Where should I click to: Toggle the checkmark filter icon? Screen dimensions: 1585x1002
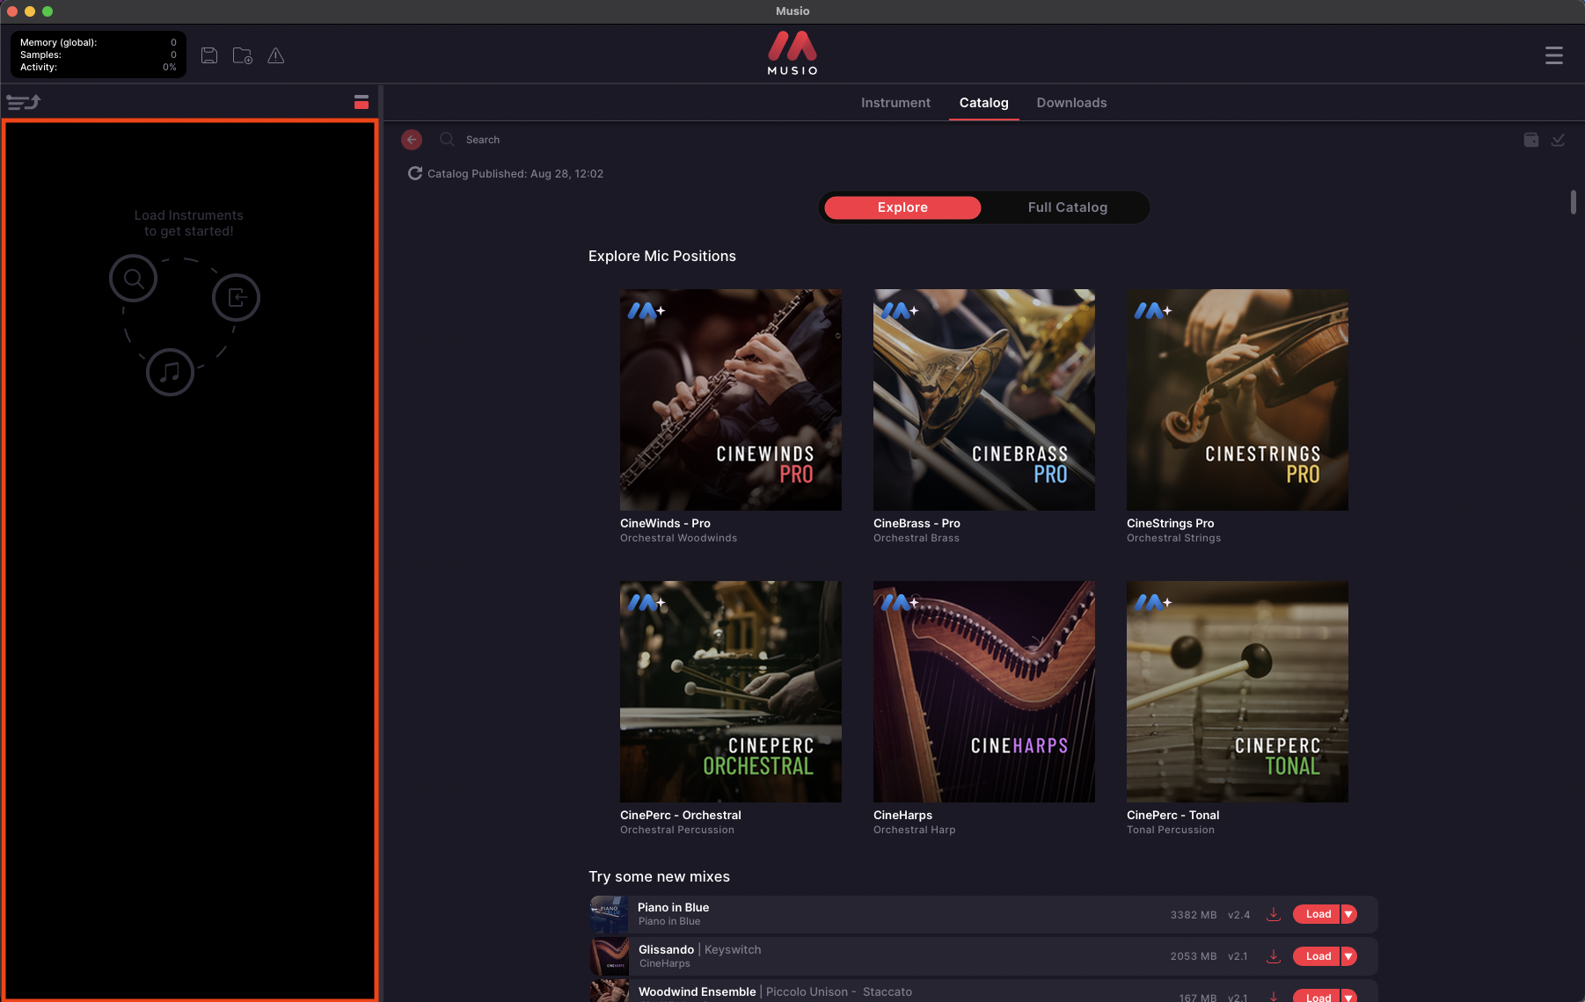pyautogui.click(x=1558, y=140)
